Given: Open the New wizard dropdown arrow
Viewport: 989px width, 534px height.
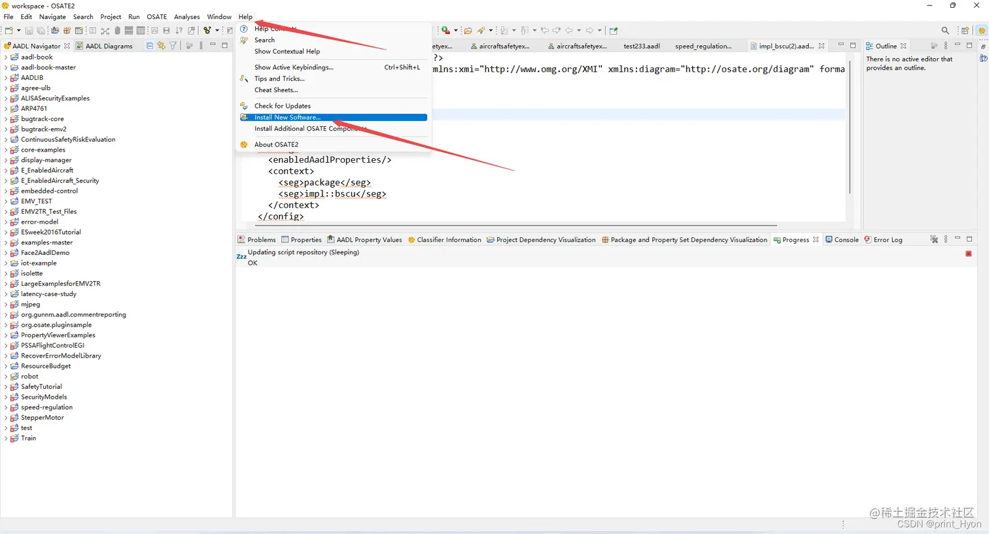Looking at the screenshot, I should (x=18, y=30).
